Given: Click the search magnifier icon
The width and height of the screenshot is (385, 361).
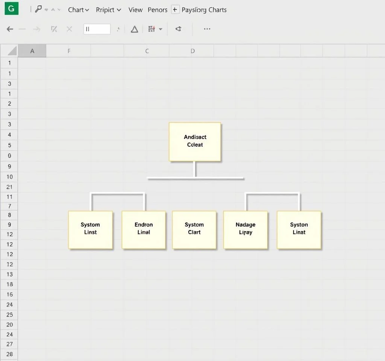Looking at the screenshot, I should click(38, 9).
